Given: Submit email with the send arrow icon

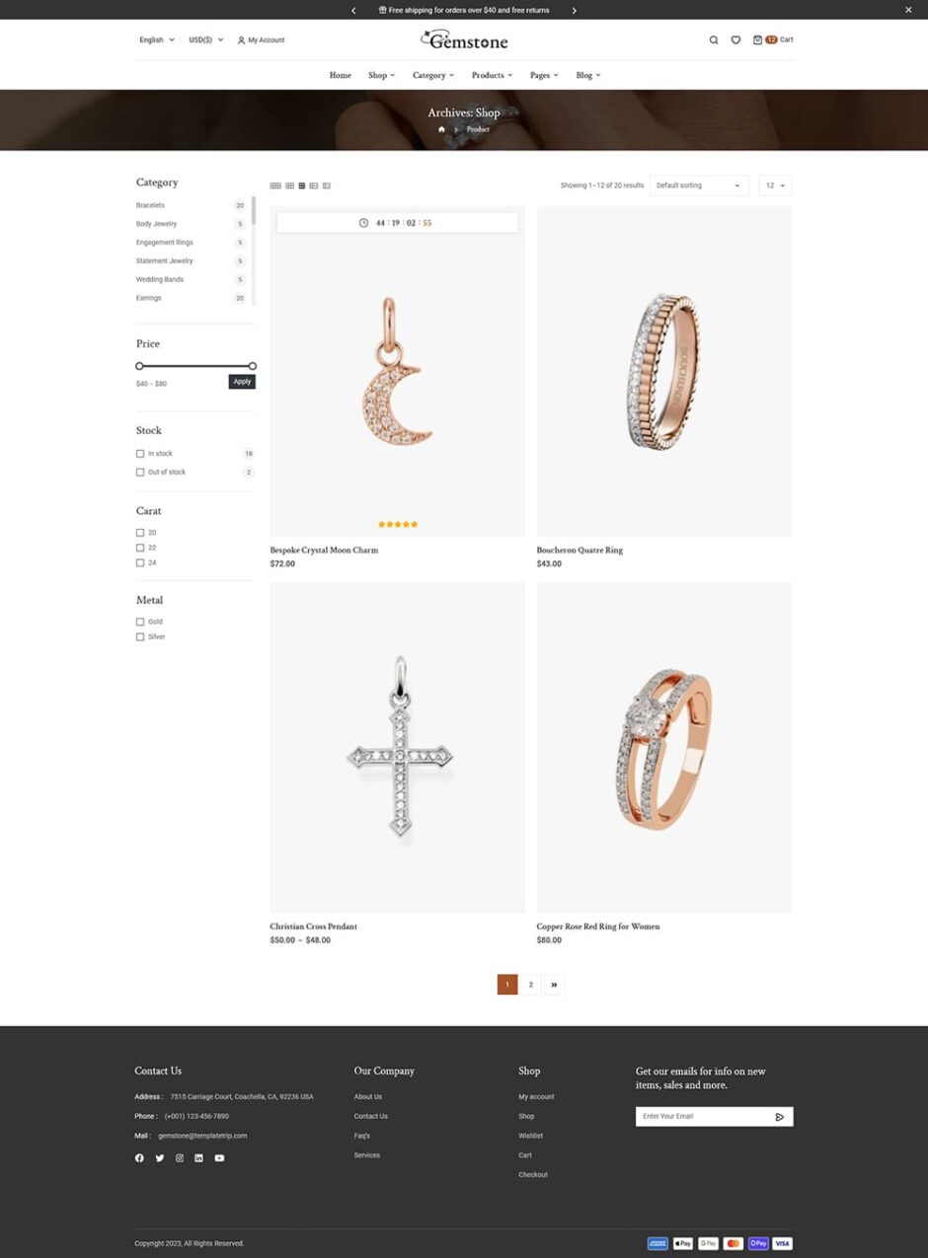Looking at the screenshot, I should click(x=780, y=1117).
